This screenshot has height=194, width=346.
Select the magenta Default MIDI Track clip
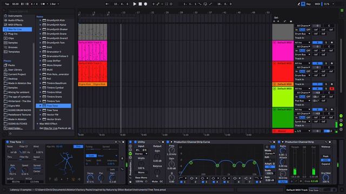pyautogui.click(x=92, y=51)
